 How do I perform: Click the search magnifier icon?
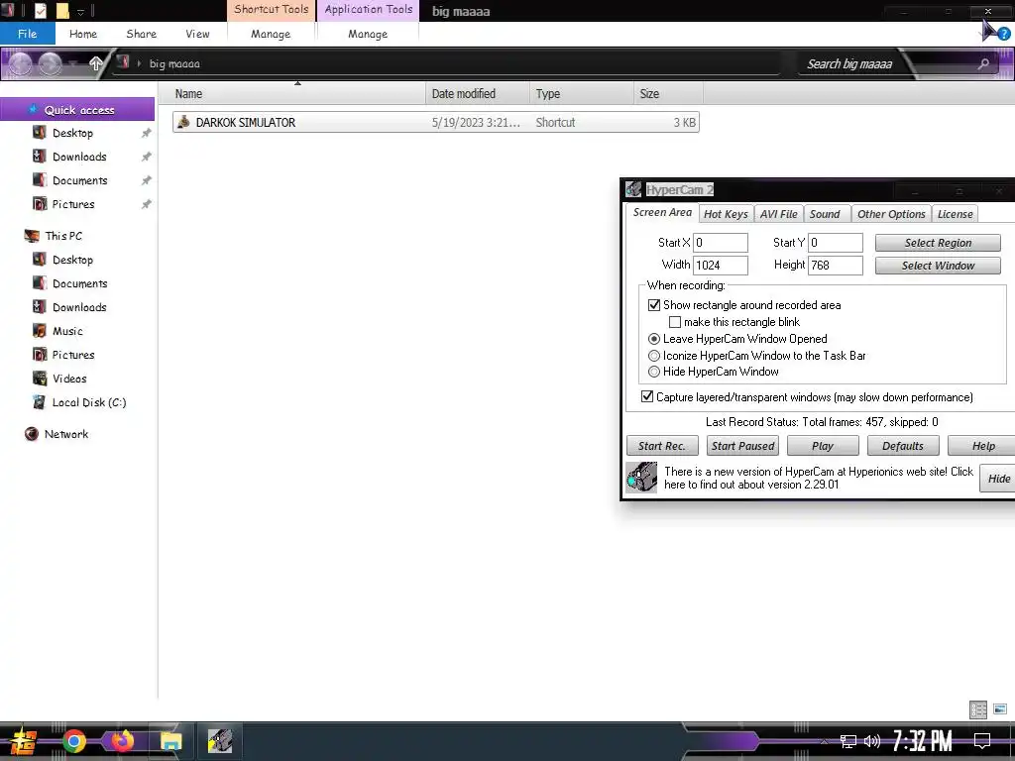click(x=983, y=63)
